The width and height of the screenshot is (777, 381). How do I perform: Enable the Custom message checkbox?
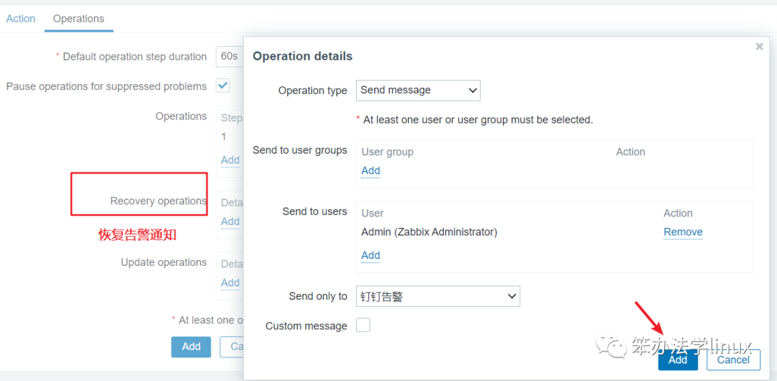tap(363, 326)
